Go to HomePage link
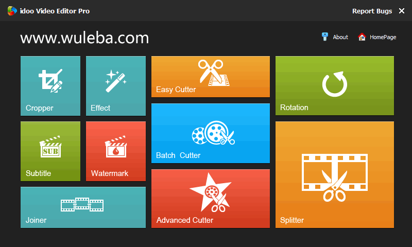The image size is (412, 247). click(x=383, y=37)
